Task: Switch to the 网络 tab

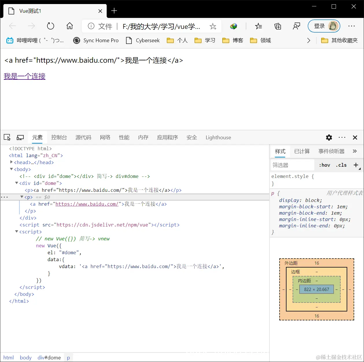Action: 105,138
